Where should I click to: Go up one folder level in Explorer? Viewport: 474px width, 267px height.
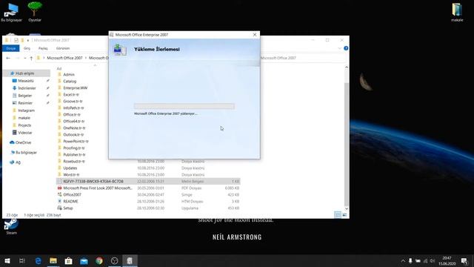pyautogui.click(x=31, y=58)
